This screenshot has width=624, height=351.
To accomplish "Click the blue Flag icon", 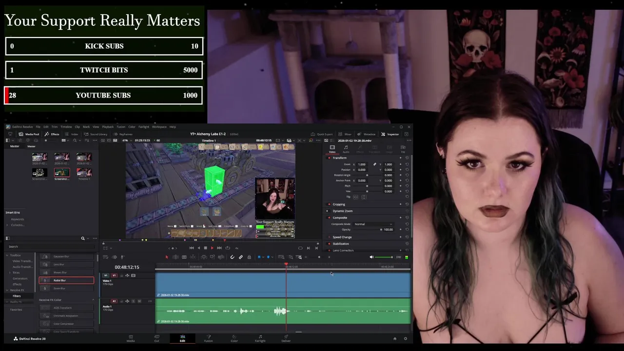I will (259, 257).
